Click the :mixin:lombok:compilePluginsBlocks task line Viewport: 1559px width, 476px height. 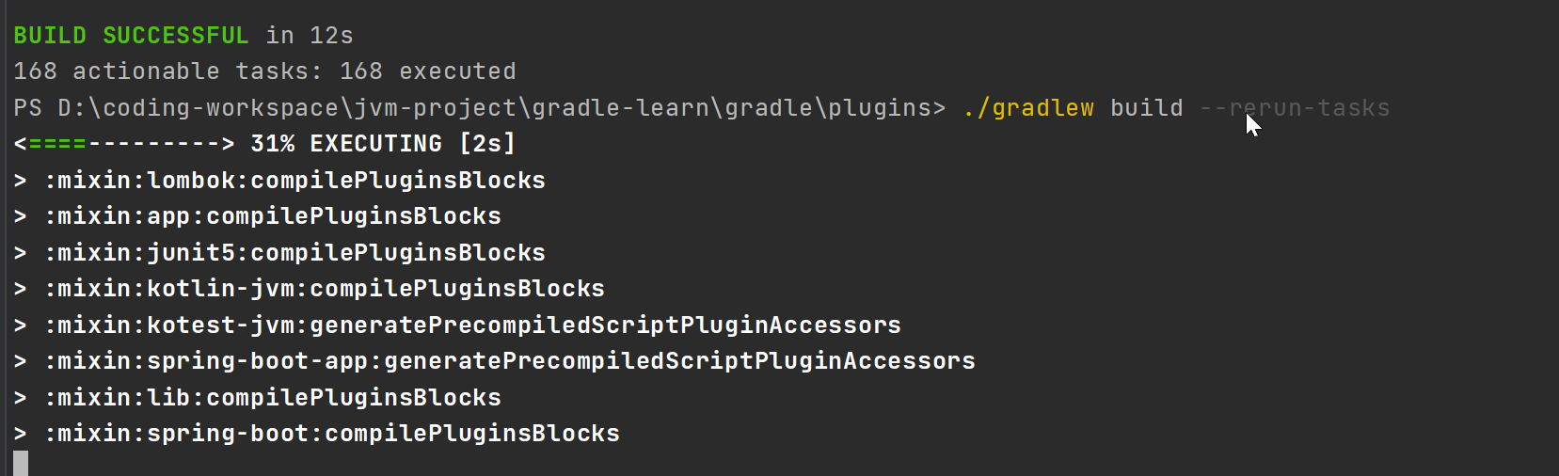pyautogui.click(x=294, y=181)
